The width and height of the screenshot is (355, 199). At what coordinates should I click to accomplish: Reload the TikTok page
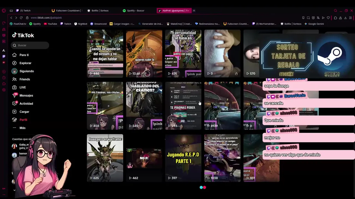point(21,18)
